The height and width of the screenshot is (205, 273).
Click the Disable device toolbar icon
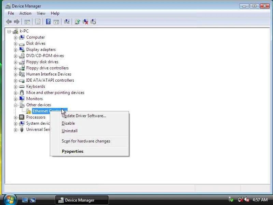coord(93,22)
